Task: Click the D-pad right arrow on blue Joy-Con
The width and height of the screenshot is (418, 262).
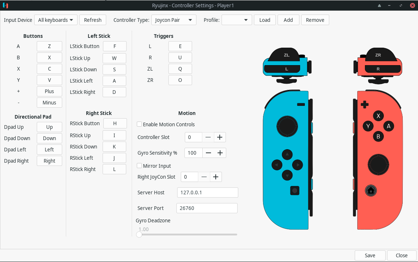Action: pyautogui.click(x=298, y=165)
